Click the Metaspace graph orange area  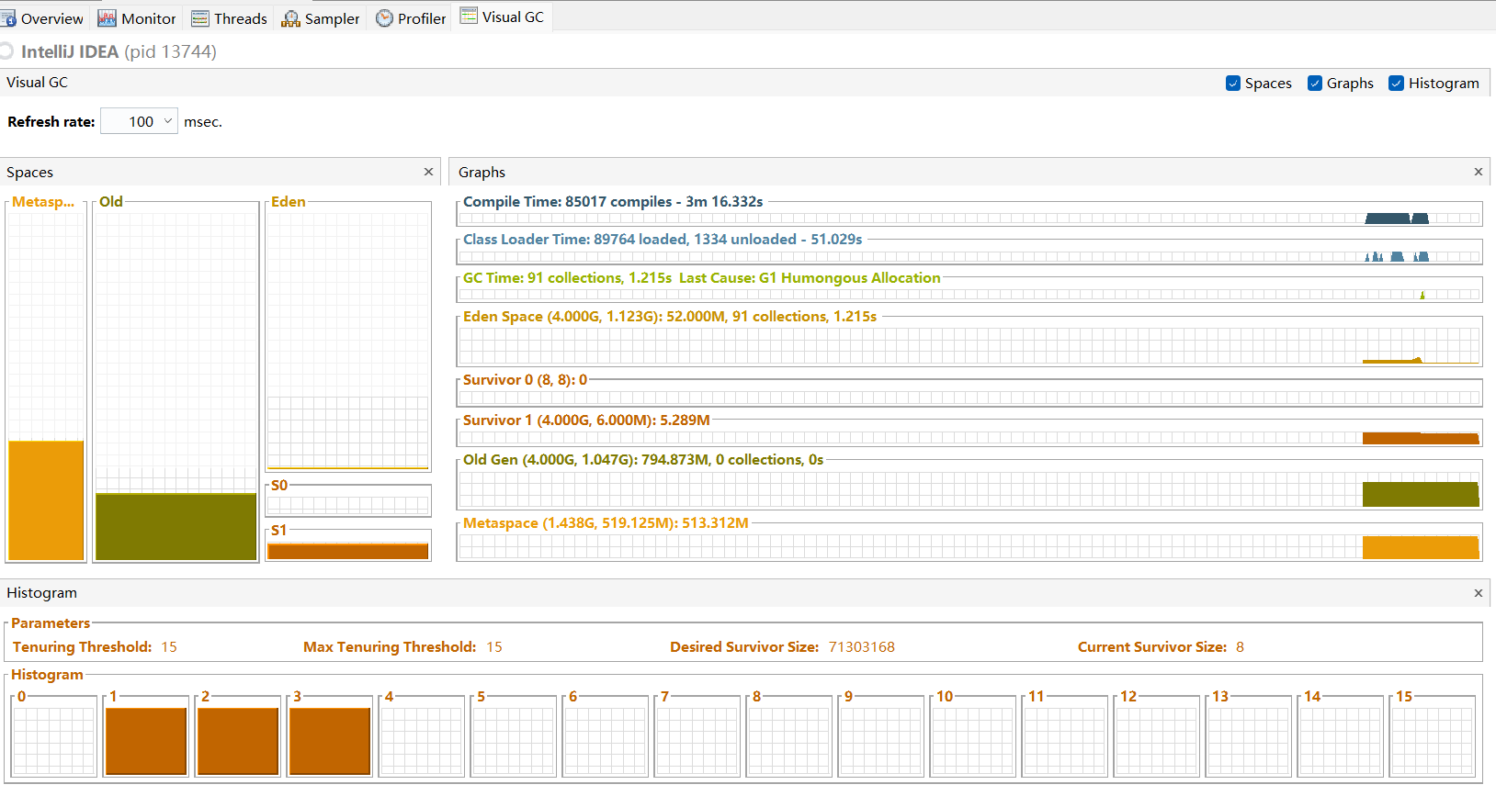coord(1421,547)
